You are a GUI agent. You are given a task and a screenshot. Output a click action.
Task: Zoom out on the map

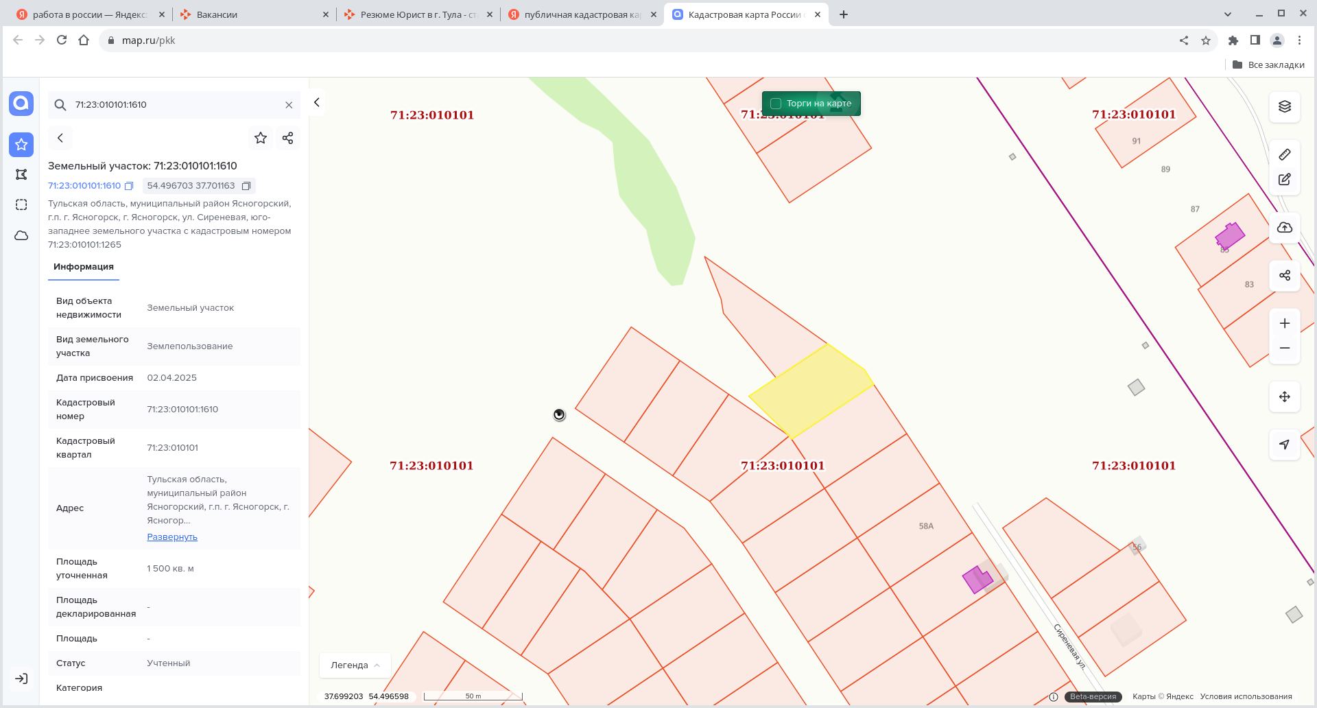pos(1284,349)
